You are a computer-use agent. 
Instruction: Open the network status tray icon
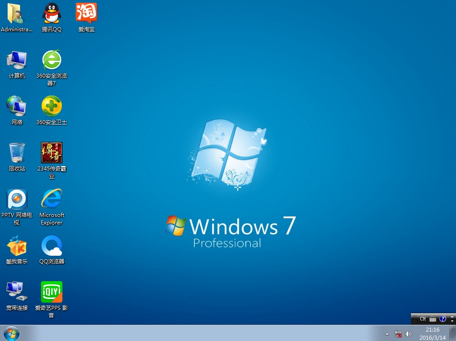398,334
